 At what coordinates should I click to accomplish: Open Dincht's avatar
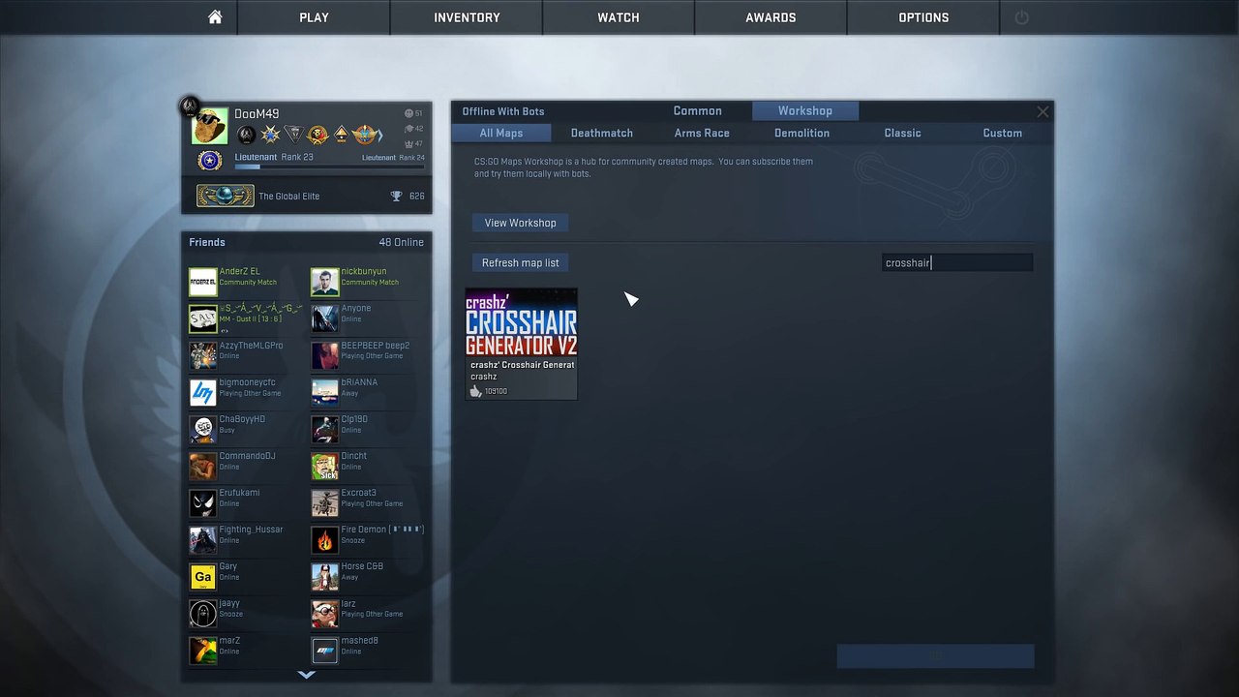coord(324,467)
